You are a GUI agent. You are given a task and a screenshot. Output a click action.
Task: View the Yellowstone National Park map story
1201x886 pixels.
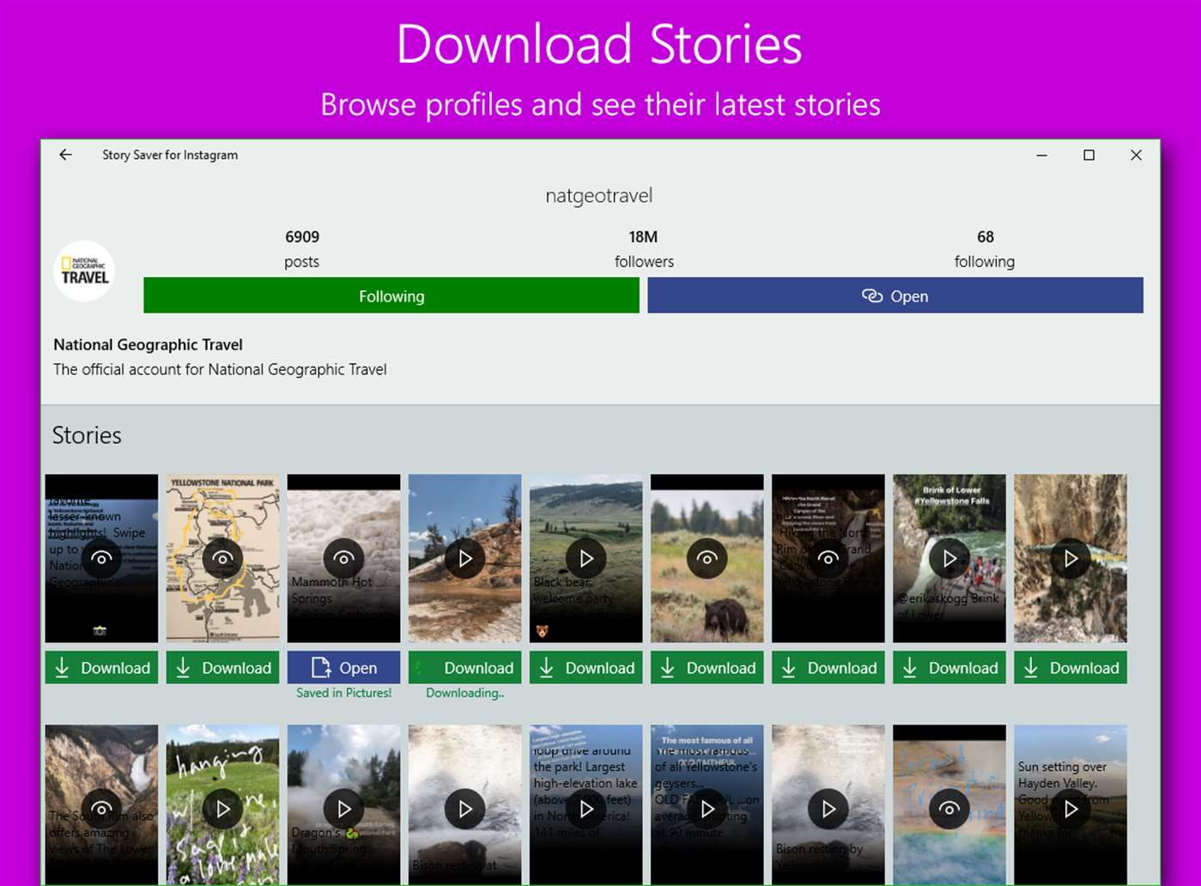[x=222, y=558]
